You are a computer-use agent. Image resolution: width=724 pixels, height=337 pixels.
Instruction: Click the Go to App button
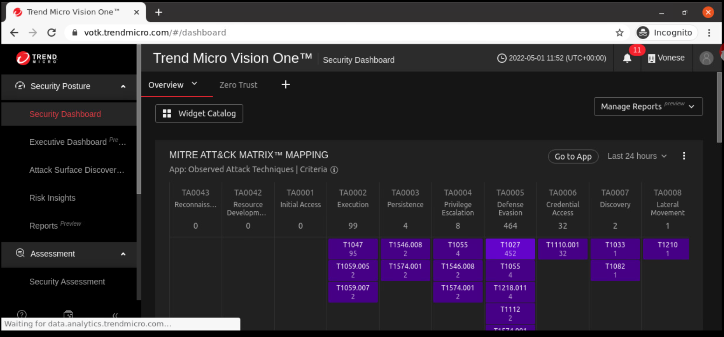tap(573, 156)
